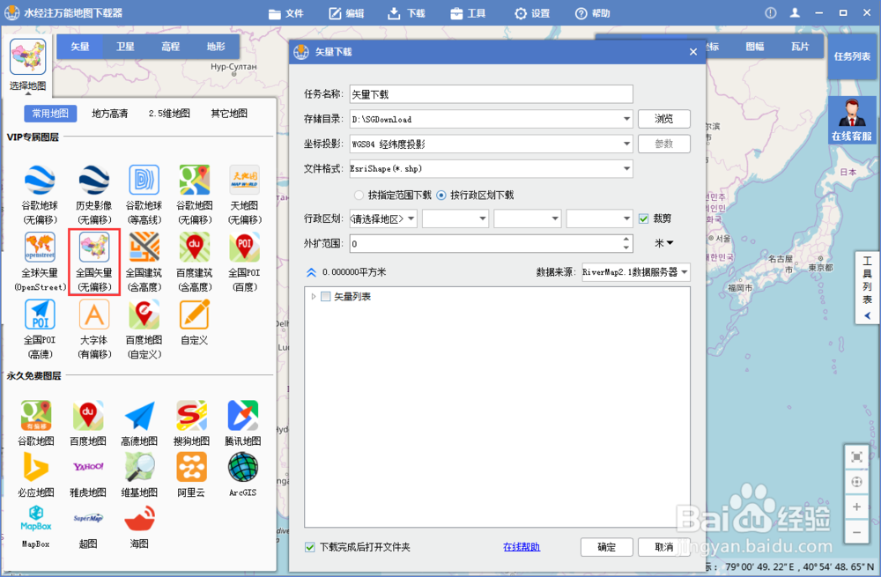Choose 百度建筑(含高度) map icon
The image size is (881, 577).
195,248
